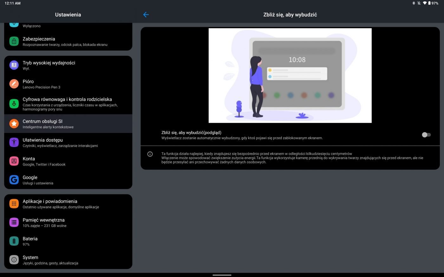
Task: Click the Aplikacje i powiadomienia grid icon
Action: tap(14, 204)
